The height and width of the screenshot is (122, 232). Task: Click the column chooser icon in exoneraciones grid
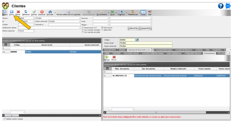click(x=108, y=69)
